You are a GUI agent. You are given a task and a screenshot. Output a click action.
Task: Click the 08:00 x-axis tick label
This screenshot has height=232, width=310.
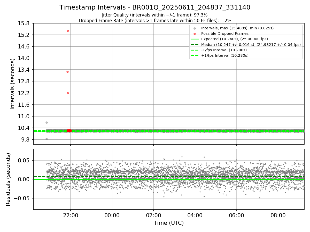(x=278, y=215)
